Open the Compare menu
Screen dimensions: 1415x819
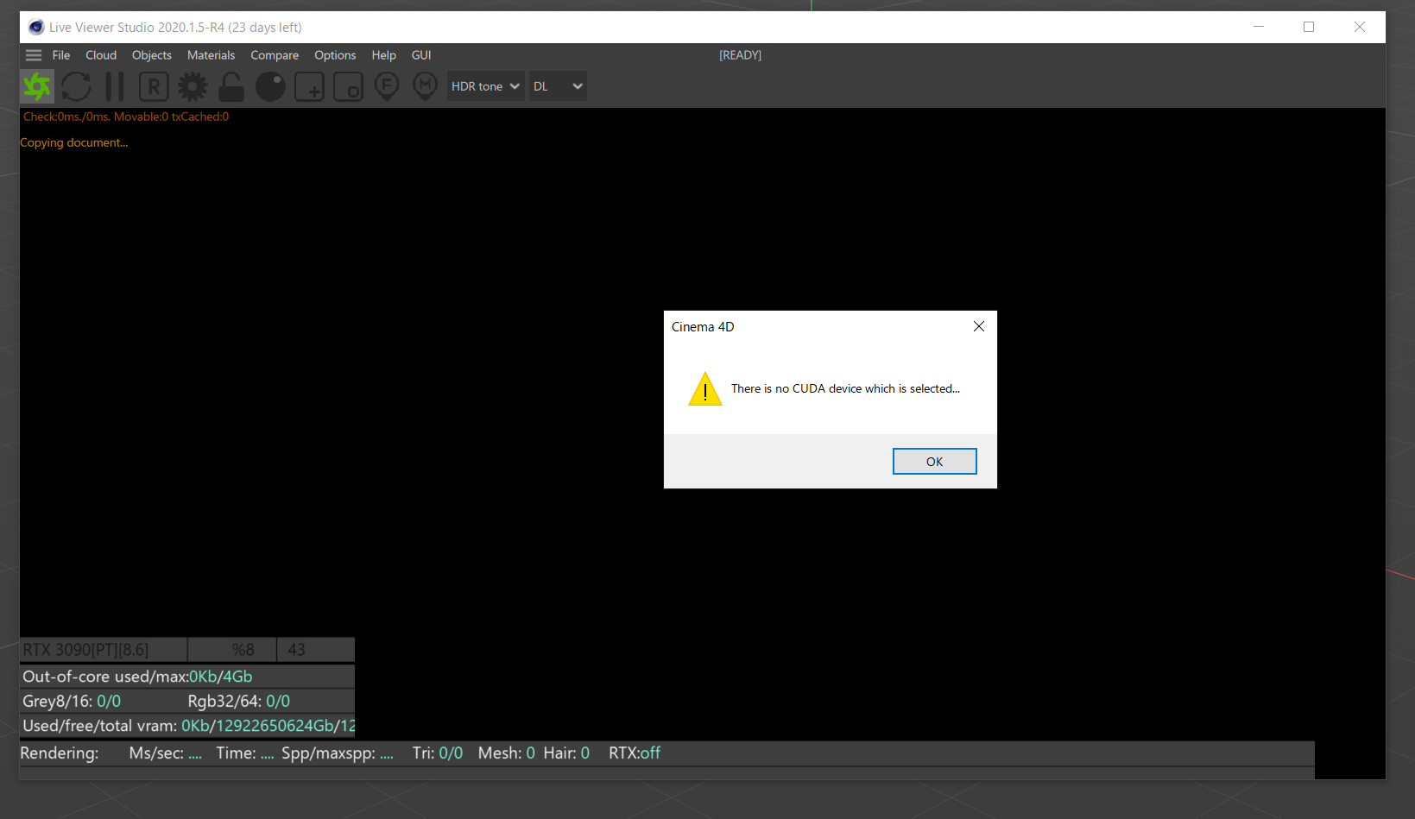275,55
